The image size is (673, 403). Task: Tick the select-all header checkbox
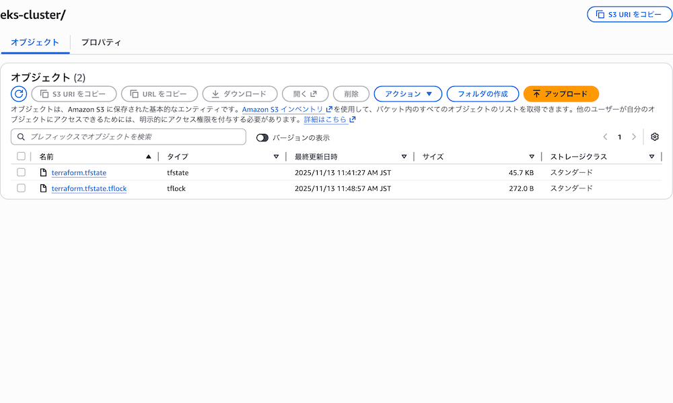pos(22,157)
